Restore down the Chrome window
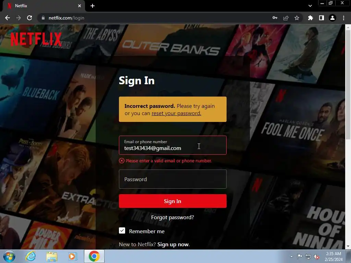This screenshot has height=263, width=351. pyautogui.click(x=331, y=3)
